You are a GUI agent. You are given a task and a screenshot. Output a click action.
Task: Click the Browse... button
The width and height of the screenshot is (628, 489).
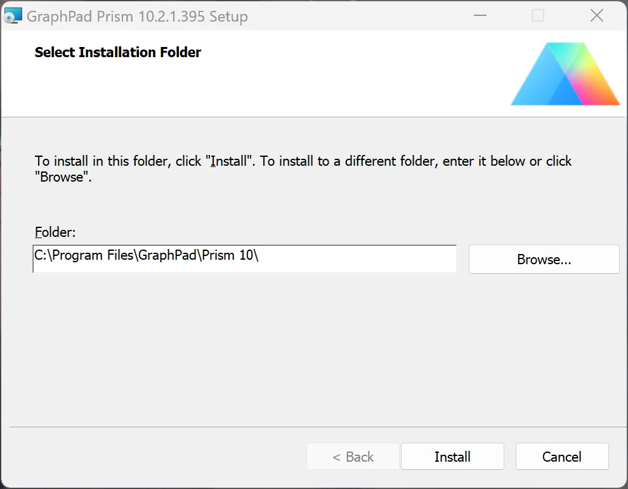tap(544, 259)
